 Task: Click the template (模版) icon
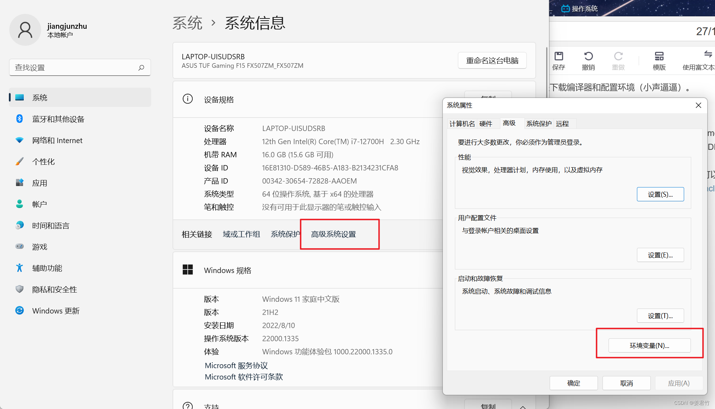click(659, 56)
